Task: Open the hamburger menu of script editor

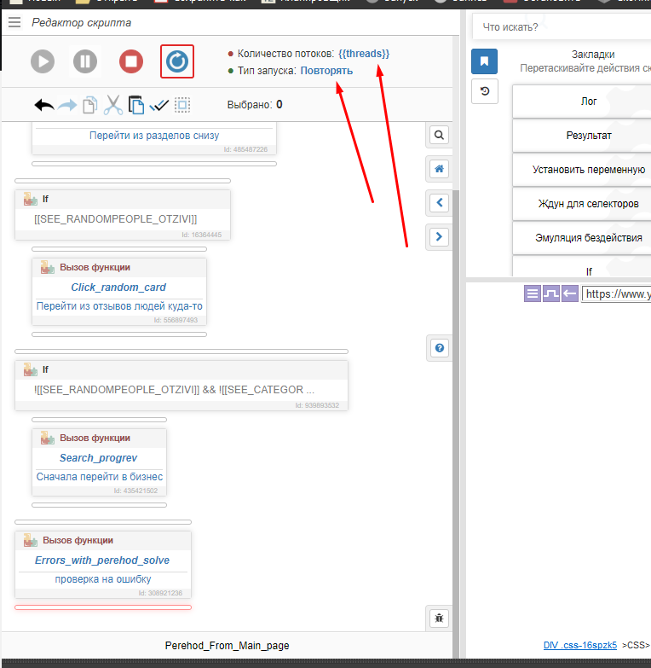Action: [x=14, y=22]
